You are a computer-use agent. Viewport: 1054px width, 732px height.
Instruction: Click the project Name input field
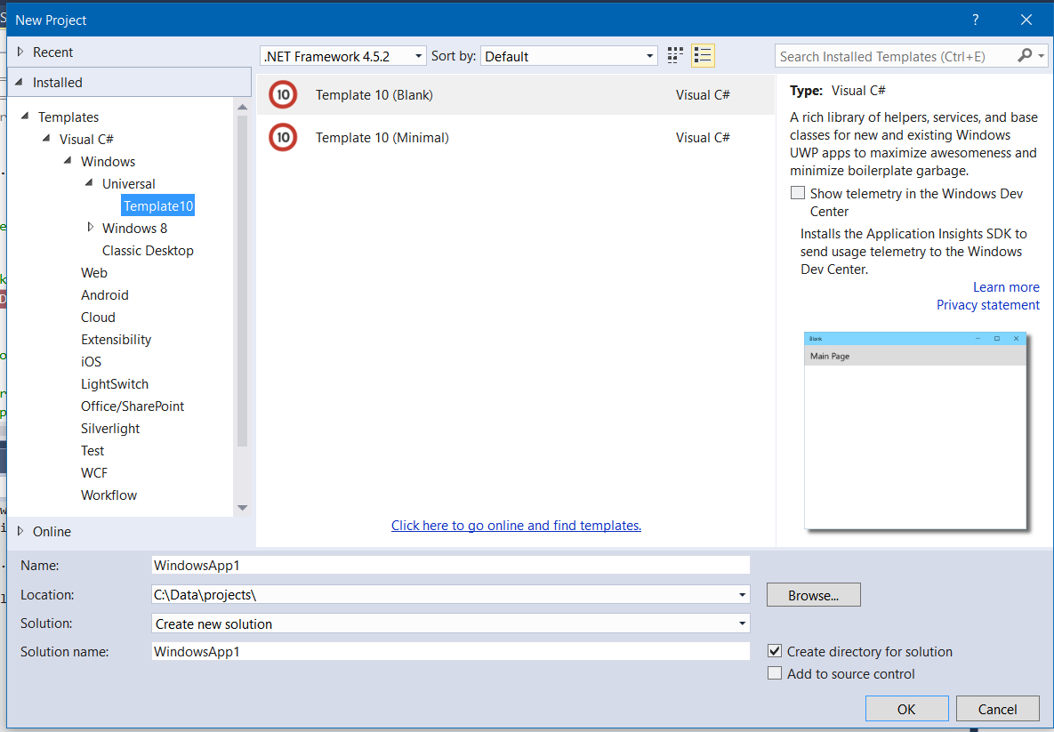point(450,565)
